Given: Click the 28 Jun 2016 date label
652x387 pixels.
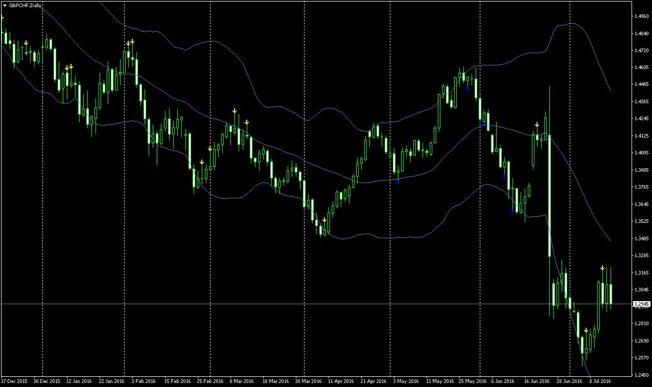Looking at the screenshot, I should (x=570, y=381).
